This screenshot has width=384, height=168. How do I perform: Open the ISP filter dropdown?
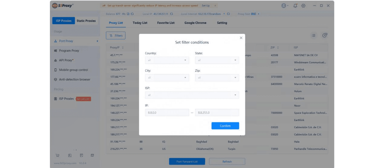(192, 95)
